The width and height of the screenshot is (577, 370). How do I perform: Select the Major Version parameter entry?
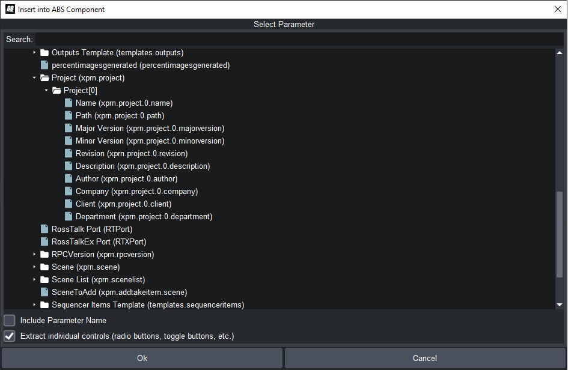[x=150, y=128]
